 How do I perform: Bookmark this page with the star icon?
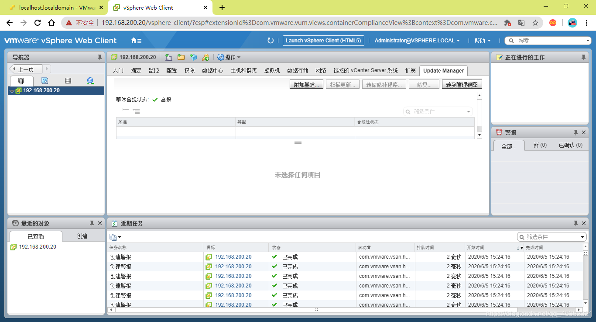tap(535, 23)
